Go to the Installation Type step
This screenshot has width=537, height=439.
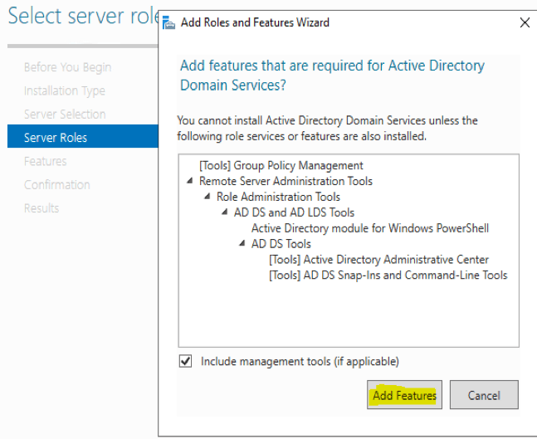(64, 90)
